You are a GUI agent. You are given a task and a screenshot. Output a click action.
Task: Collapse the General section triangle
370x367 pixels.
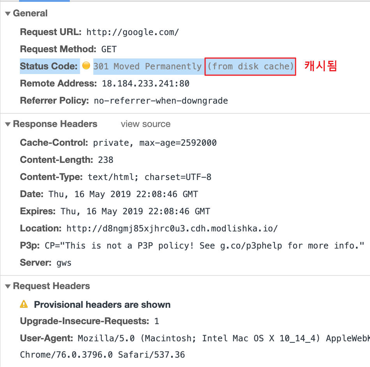tap(8, 14)
